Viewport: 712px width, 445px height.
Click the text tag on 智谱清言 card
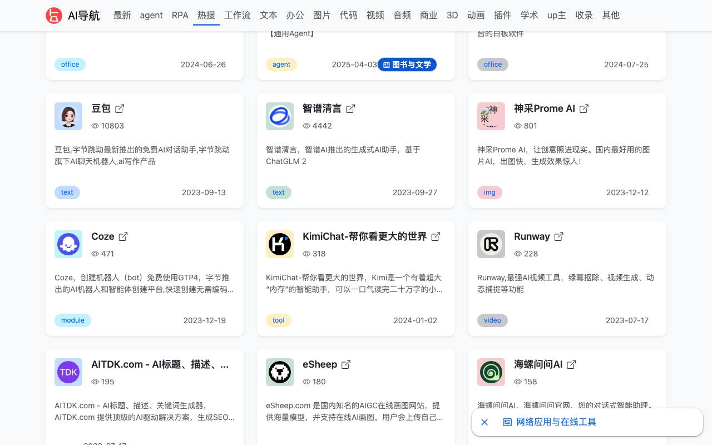[279, 192]
